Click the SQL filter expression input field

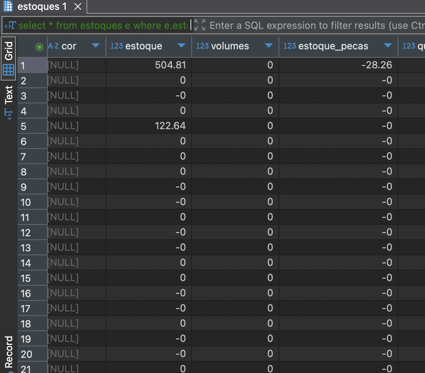click(315, 25)
